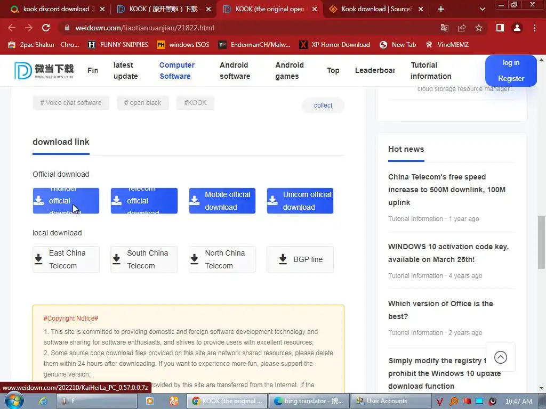Open the 2pac Shakur bookmark
This screenshot has width=546, height=409.
(44, 45)
